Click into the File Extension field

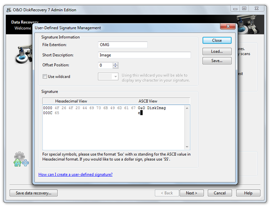pyautogui.click(x=123, y=45)
